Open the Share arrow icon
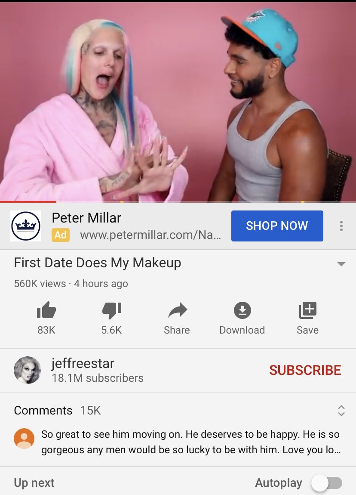This screenshot has width=356, height=495. [x=178, y=310]
